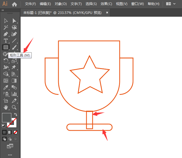Open the 效果(C) menu
182x158 pixels.
pos(106,4)
